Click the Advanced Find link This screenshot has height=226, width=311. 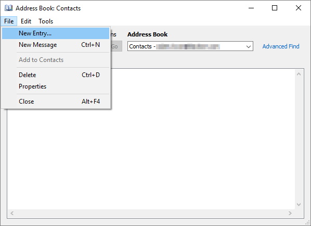[281, 46]
